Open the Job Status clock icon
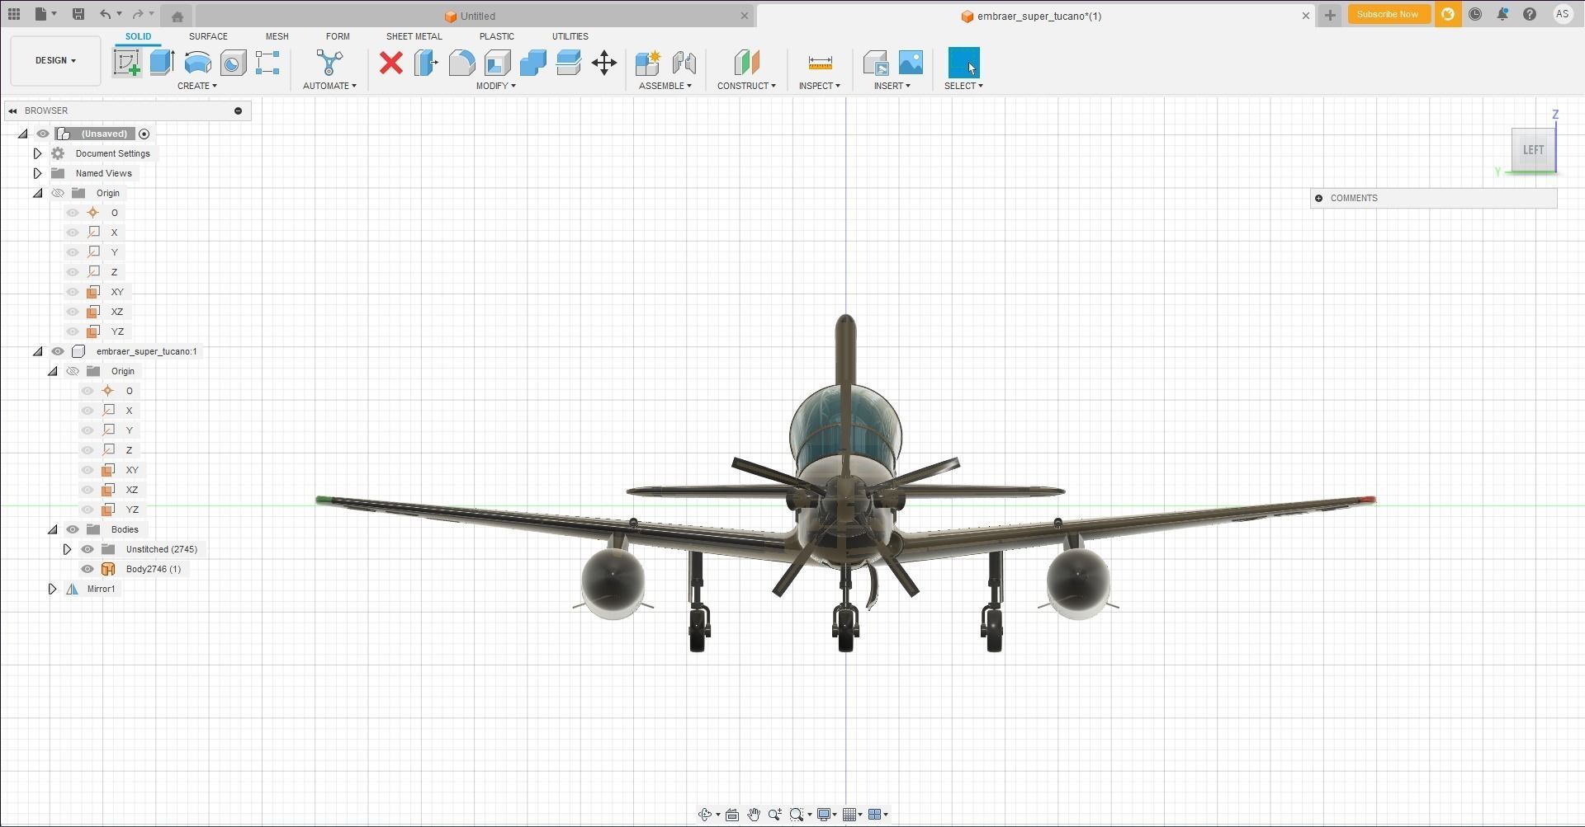Screen dimensions: 1585x827 point(1475,14)
